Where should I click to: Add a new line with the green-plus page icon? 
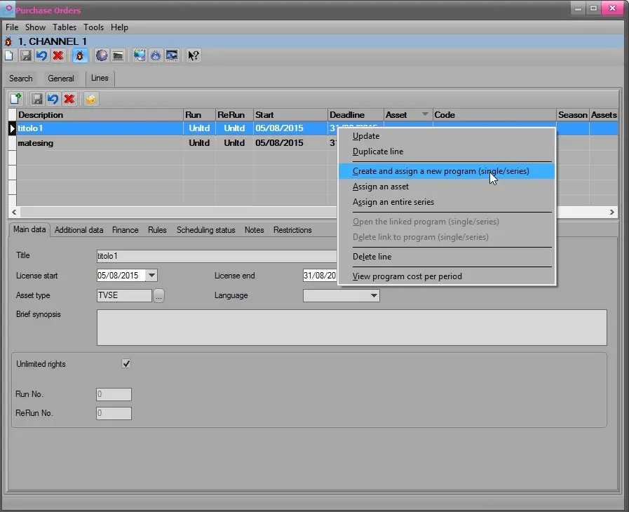click(x=15, y=100)
